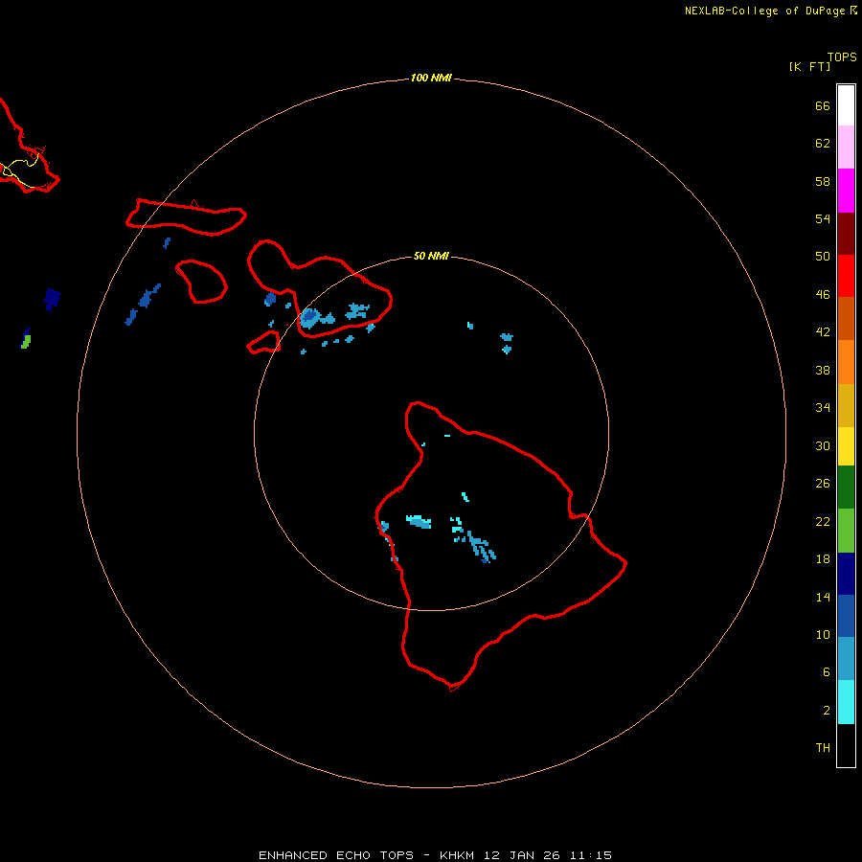Click the legend value 22
862x862 pixels.
[x=823, y=522]
